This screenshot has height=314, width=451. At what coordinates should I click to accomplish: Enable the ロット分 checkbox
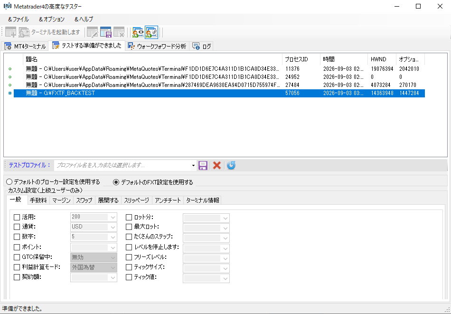click(x=129, y=217)
